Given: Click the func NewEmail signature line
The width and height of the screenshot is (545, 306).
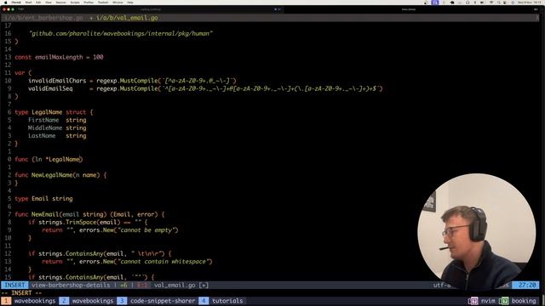Looking at the screenshot, I should pyautogui.click(x=89, y=215).
